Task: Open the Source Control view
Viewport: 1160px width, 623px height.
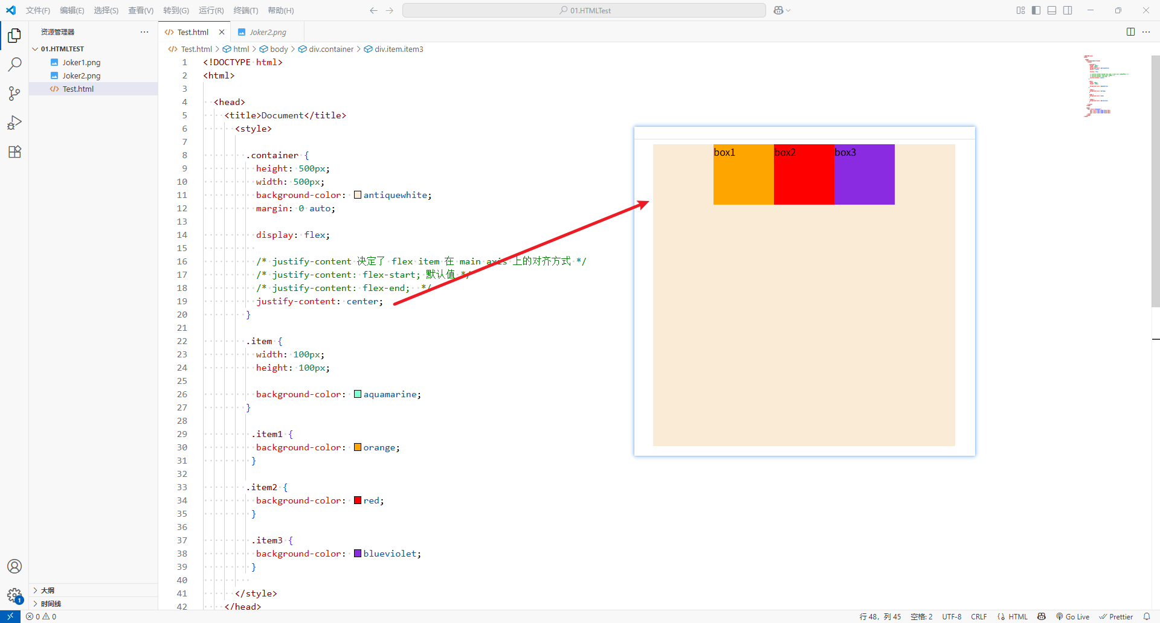Action: [x=14, y=93]
